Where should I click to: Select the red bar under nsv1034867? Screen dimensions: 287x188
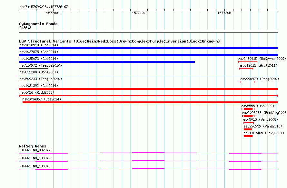[150, 102]
